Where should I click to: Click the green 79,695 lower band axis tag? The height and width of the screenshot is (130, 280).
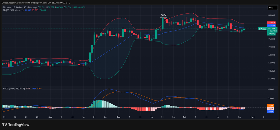(x=272, y=34)
